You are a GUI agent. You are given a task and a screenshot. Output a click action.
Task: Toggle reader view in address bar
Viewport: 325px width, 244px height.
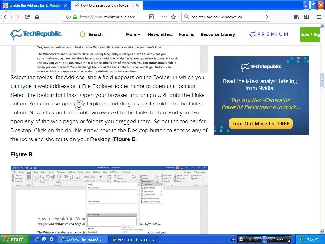coord(151,17)
